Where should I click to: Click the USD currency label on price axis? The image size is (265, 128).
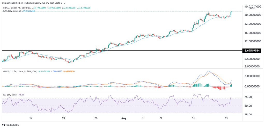pyautogui.click(x=253, y=8)
